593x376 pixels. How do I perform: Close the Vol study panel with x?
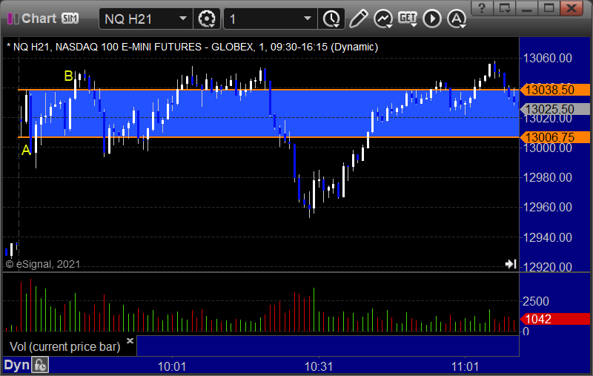coord(130,341)
